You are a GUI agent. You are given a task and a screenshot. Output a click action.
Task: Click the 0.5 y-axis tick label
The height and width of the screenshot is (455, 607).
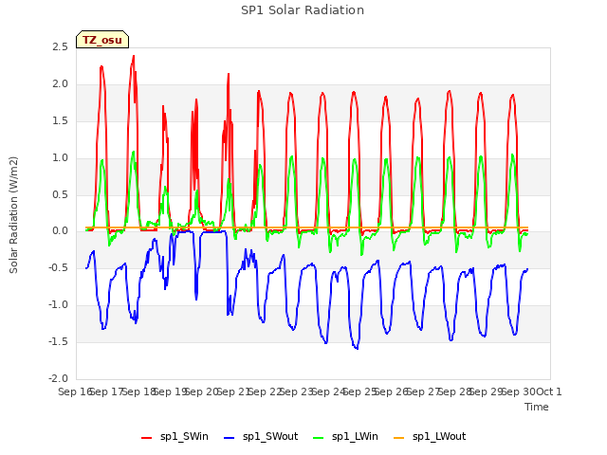click(x=60, y=194)
